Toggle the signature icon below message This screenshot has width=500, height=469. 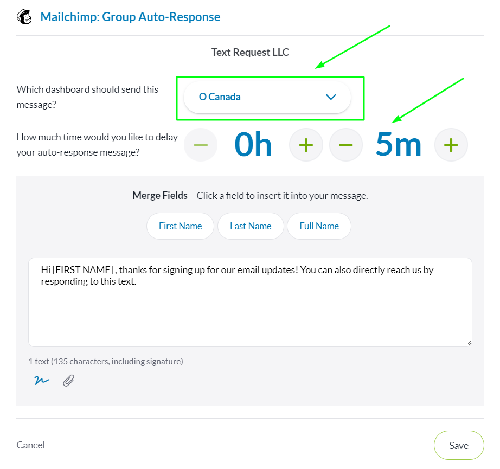point(42,381)
